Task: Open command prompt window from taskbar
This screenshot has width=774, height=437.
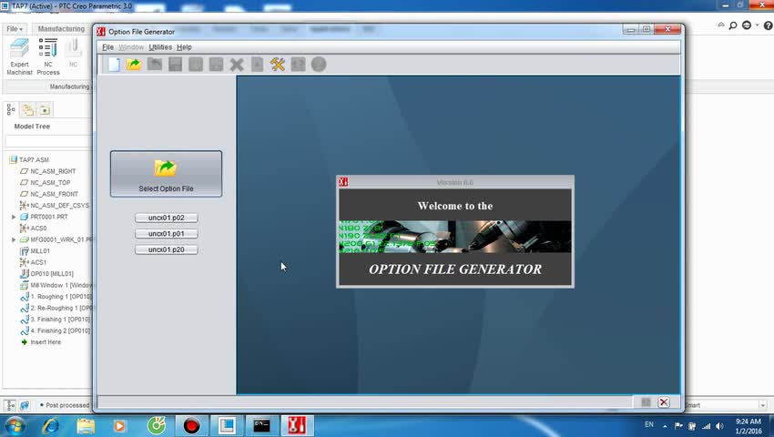Action: [261, 426]
